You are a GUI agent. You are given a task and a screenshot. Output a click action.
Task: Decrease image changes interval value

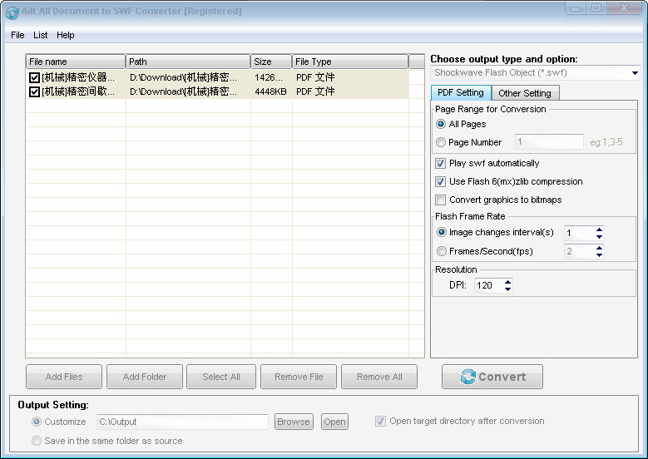(599, 237)
